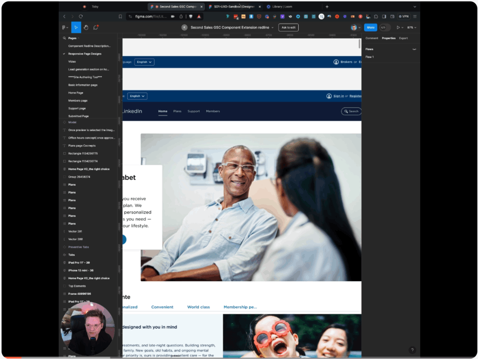Image resolution: width=478 pixels, height=359 pixels.
Task: Select the Home Page page item
Action: (x=76, y=93)
